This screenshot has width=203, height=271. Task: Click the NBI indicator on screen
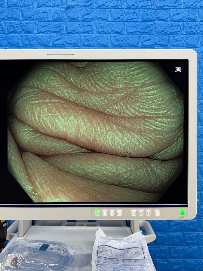(178, 70)
